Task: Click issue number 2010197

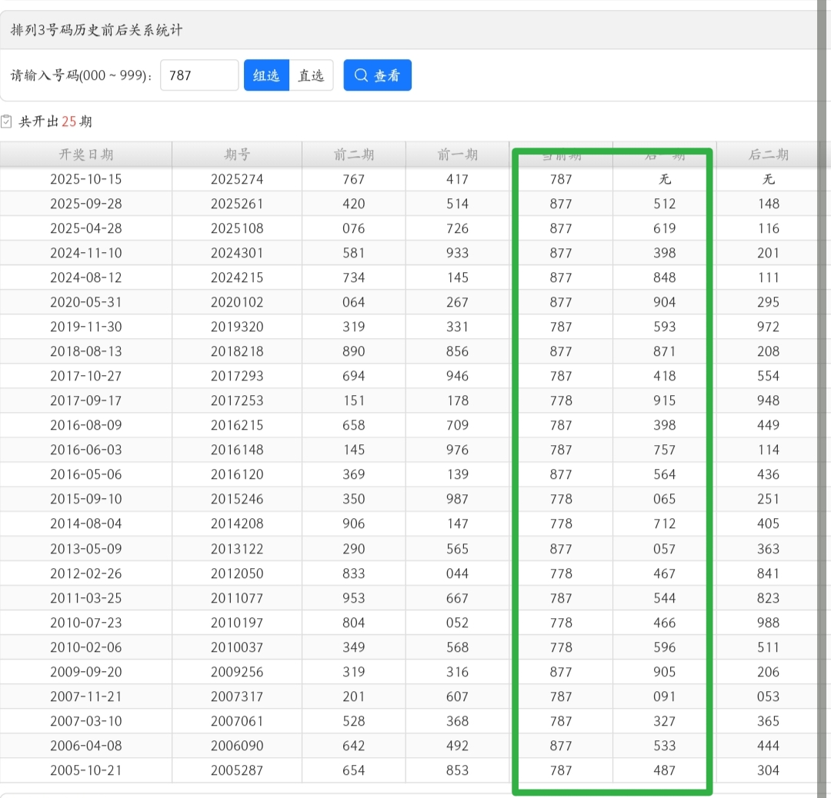Action: tap(237, 623)
